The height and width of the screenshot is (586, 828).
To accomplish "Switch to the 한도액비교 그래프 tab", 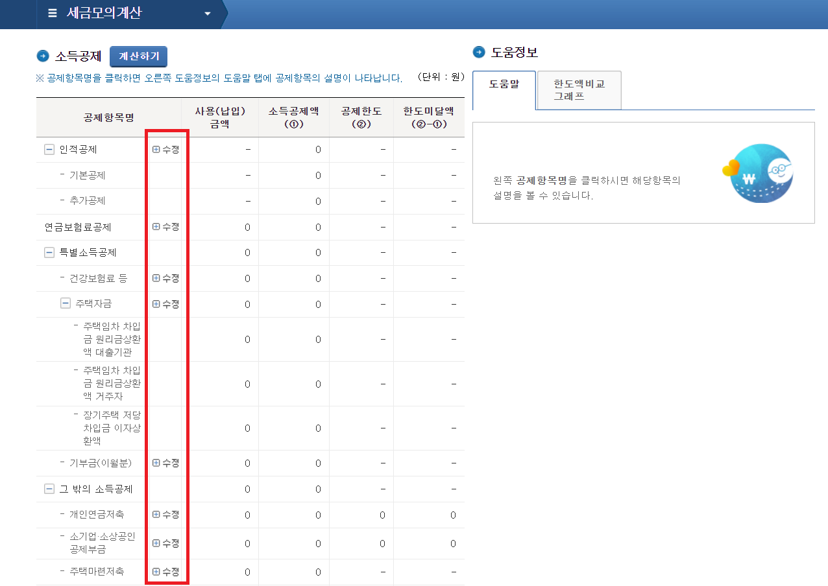I will tap(578, 90).
